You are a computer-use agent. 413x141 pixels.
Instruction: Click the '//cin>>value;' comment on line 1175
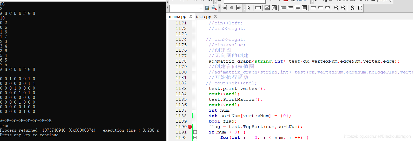tap(227, 45)
